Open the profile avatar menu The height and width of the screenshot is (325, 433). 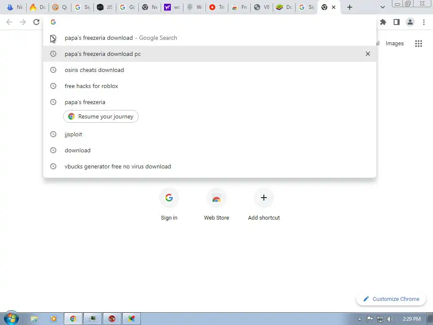410,22
